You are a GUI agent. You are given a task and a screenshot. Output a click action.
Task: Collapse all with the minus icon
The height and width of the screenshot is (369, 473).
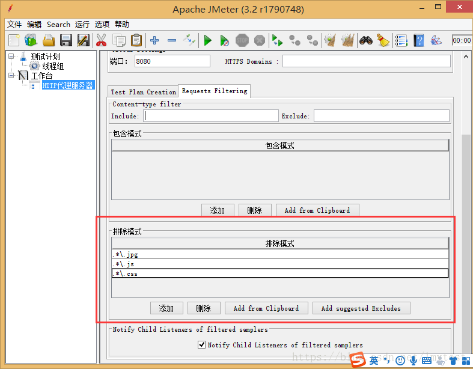coord(172,40)
